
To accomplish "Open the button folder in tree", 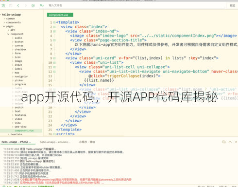I will tap(19, 42).
